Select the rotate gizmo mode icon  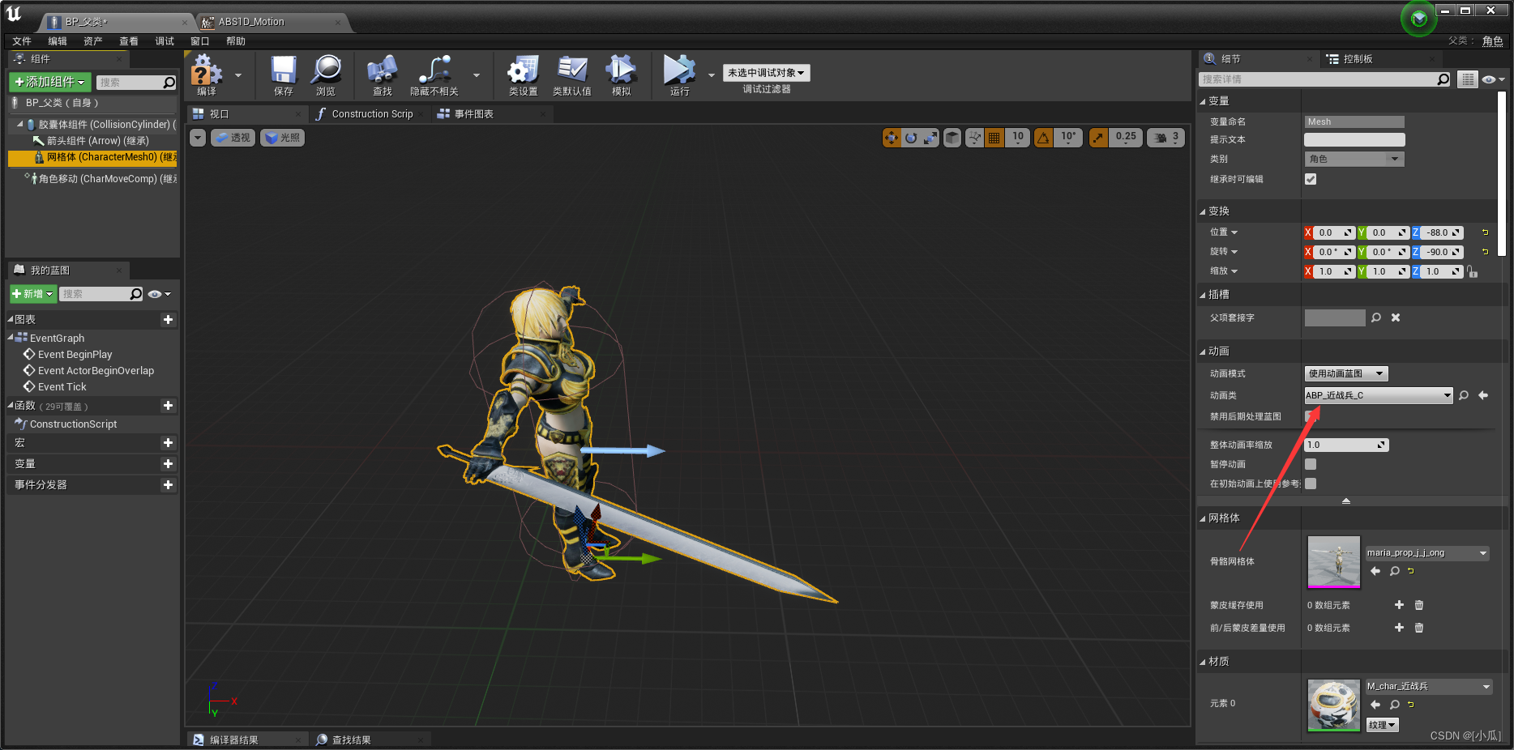point(911,138)
